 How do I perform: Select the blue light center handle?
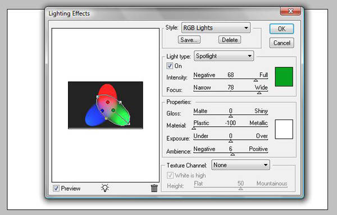coord(102,111)
